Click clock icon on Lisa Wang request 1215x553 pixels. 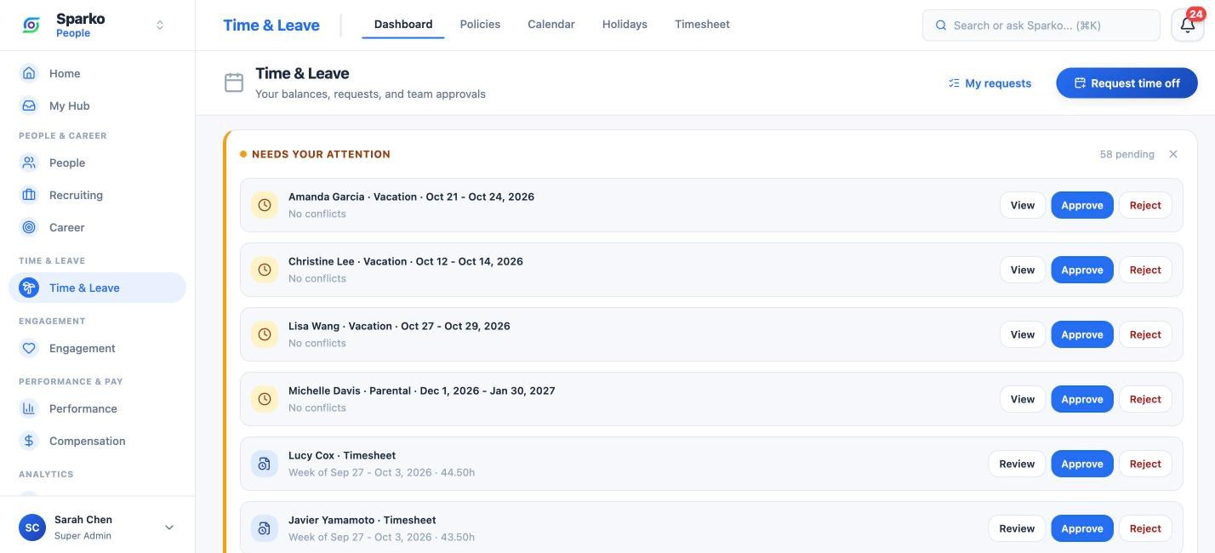[265, 334]
